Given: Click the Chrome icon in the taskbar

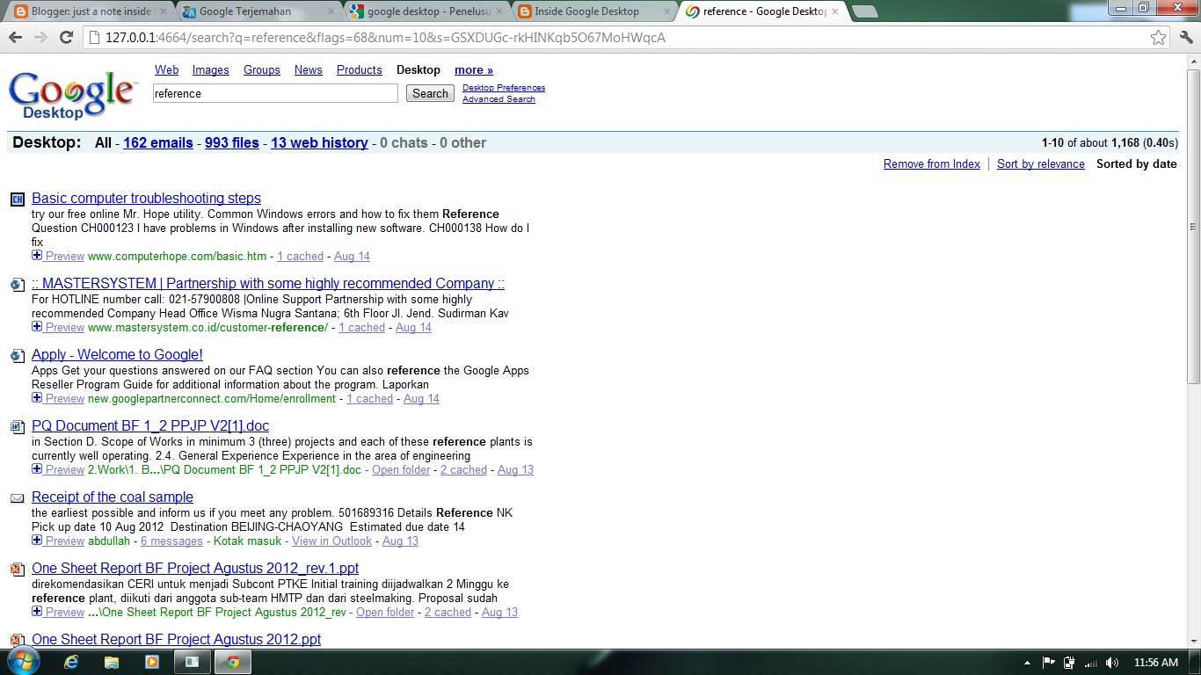Looking at the screenshot, I should 232,663.
